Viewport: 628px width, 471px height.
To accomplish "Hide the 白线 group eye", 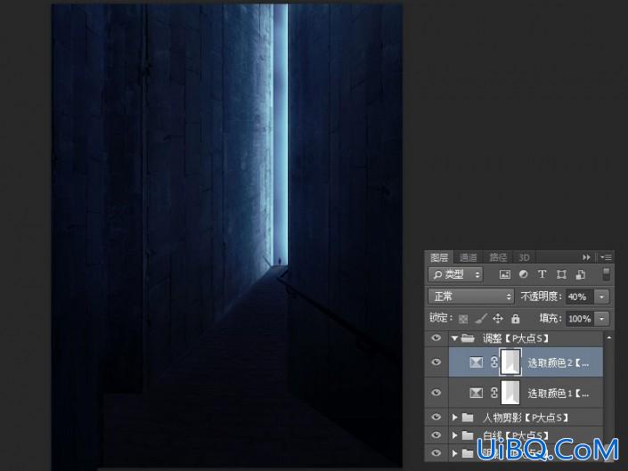I will 436,435.
